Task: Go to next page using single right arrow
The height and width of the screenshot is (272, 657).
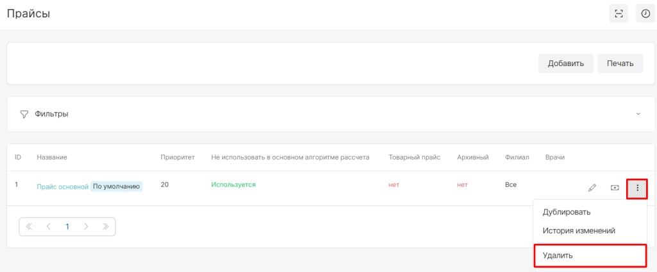Action: (x=86, y=226)
